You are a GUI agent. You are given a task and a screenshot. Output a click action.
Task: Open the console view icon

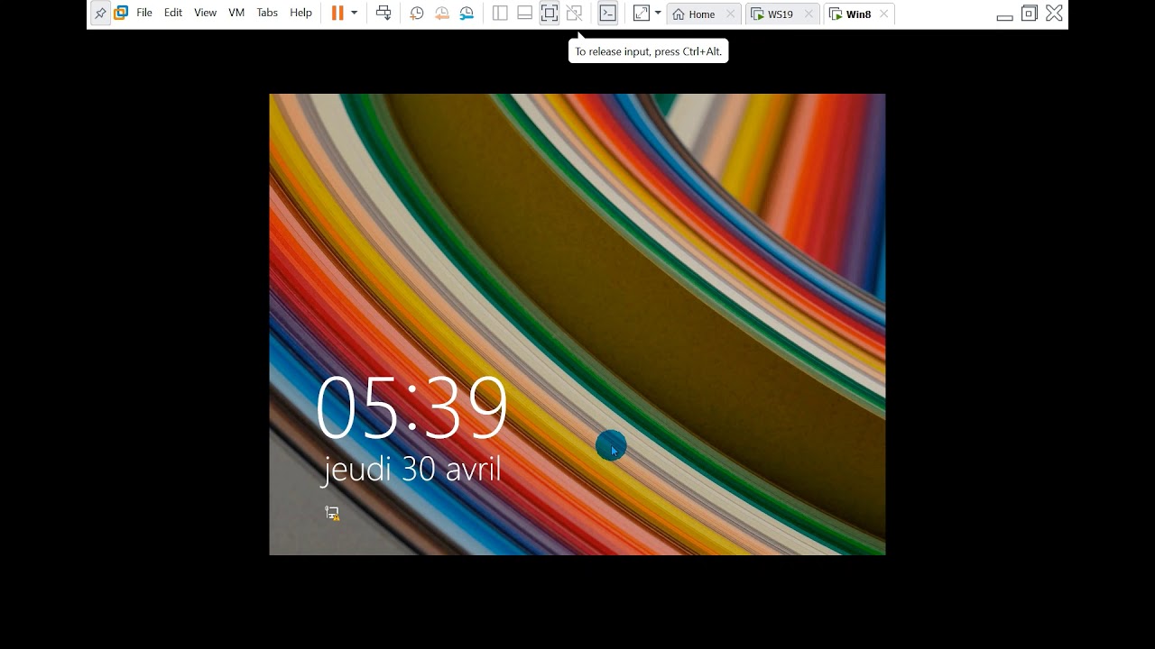pos(608,14)
